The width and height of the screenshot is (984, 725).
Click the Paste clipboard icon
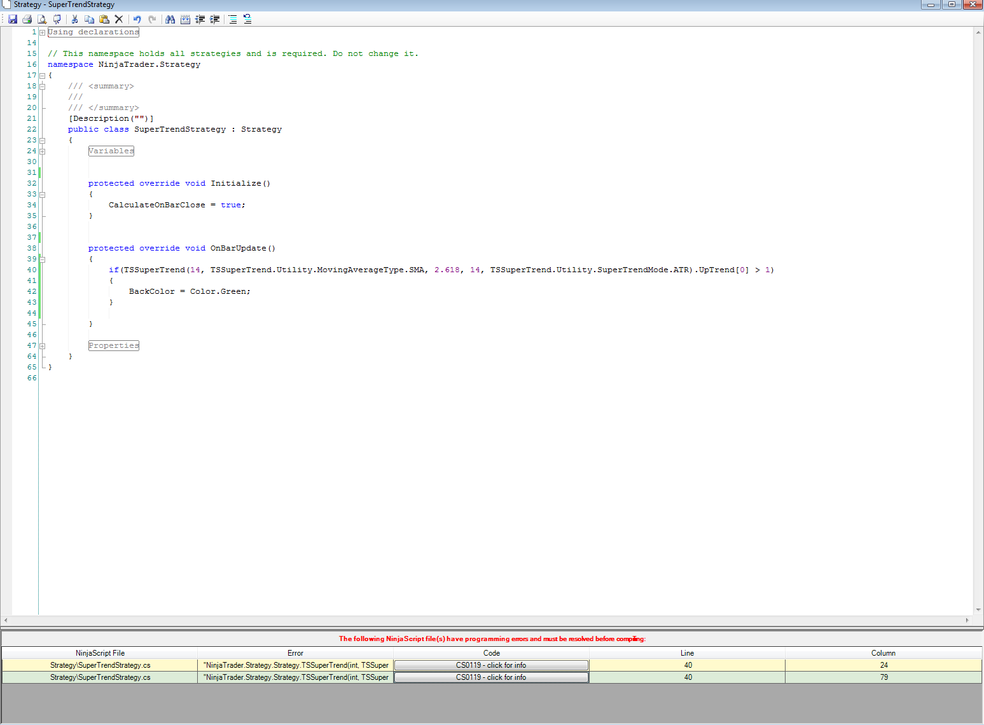click(104, 19)
